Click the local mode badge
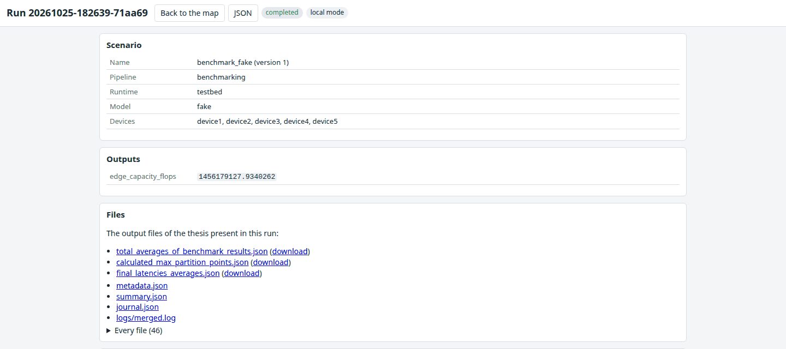Screen dimensions: 786x349 (327, 13)
